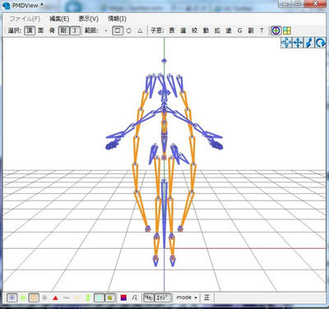Open the 情報(I) menu
Screen dimensions: 329x309
tap(117, 19)
